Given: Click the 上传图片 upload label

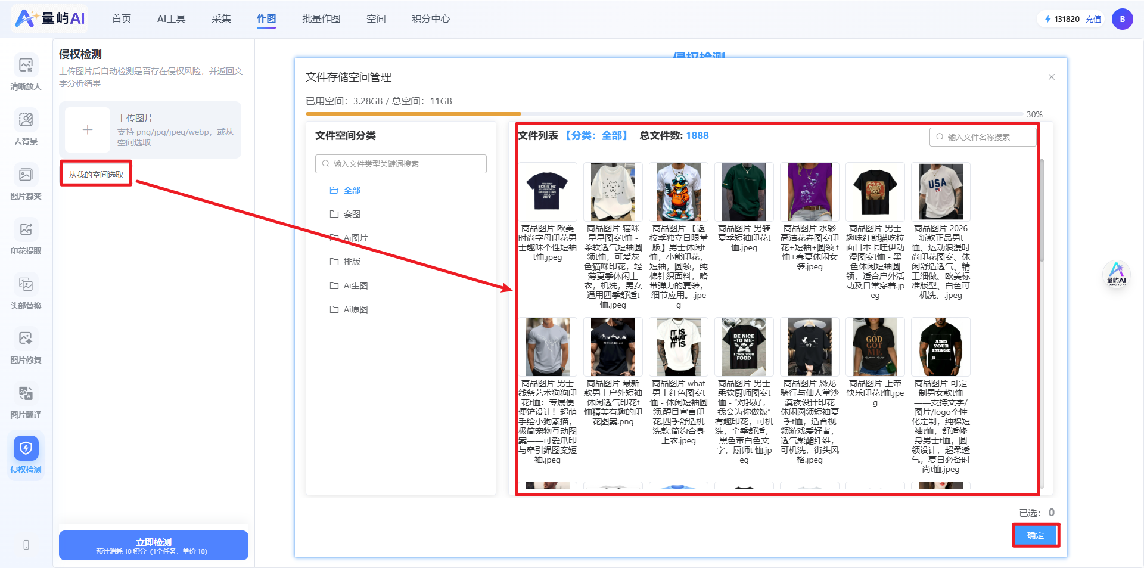Looking at the screenshot, I should (135, 118).
